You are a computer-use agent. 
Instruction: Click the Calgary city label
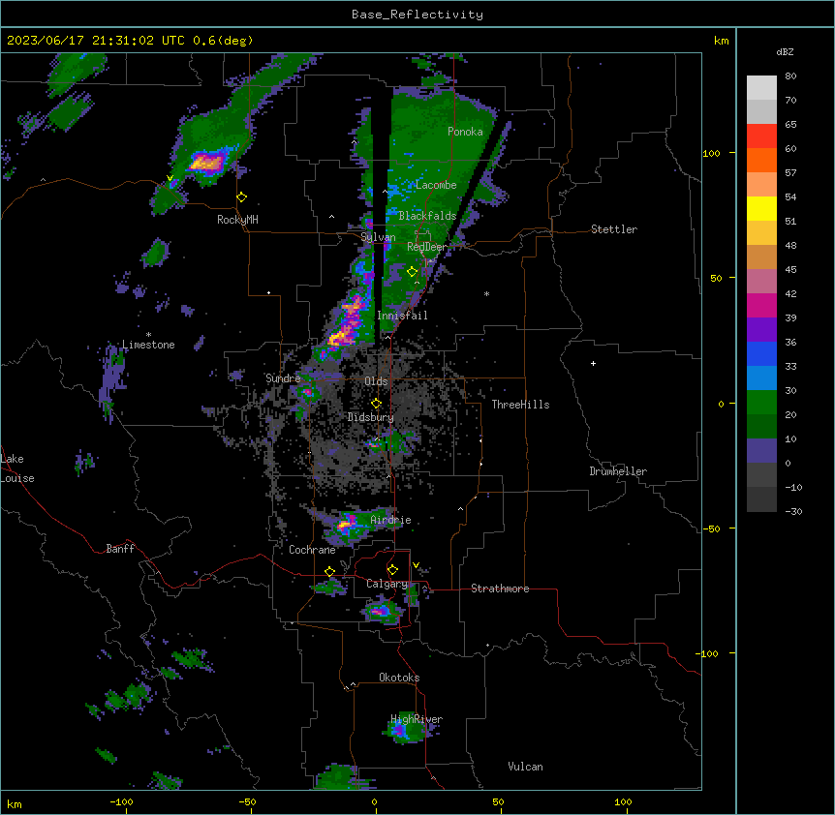387,584
